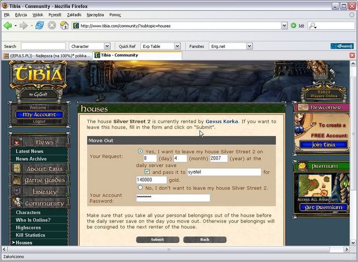Click the 'pass it to' name field
358x262 pixels.
click(x=224, y=172)
